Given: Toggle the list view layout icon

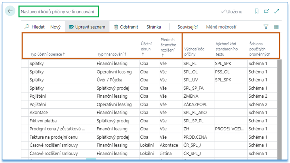Looking at the screenshot, I should click(276, 27).
